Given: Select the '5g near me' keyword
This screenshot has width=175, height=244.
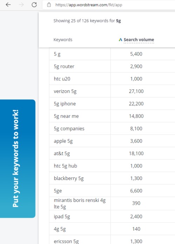Looking at the screenshot, I should pos(66,116).
